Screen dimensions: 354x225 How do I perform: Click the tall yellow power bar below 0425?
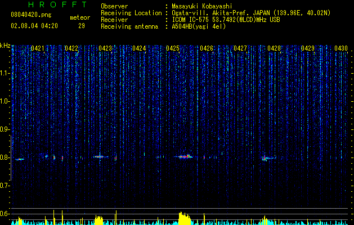click(x=185, y=218)
